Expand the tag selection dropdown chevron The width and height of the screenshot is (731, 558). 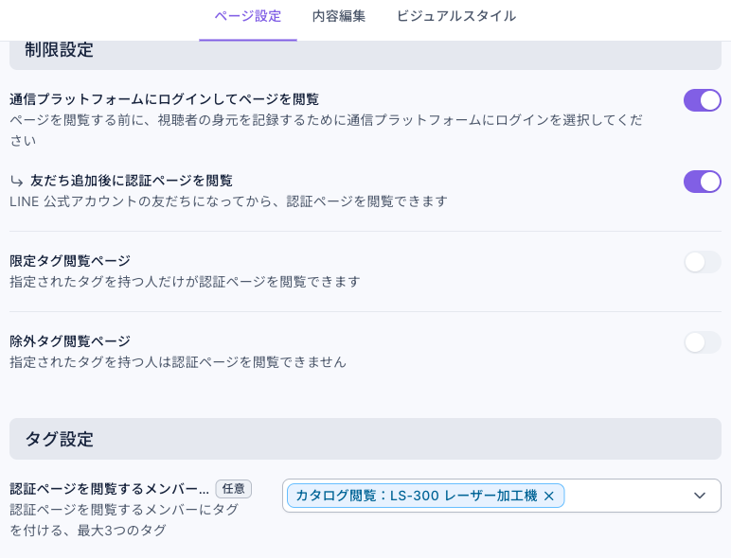click(700, 496)
